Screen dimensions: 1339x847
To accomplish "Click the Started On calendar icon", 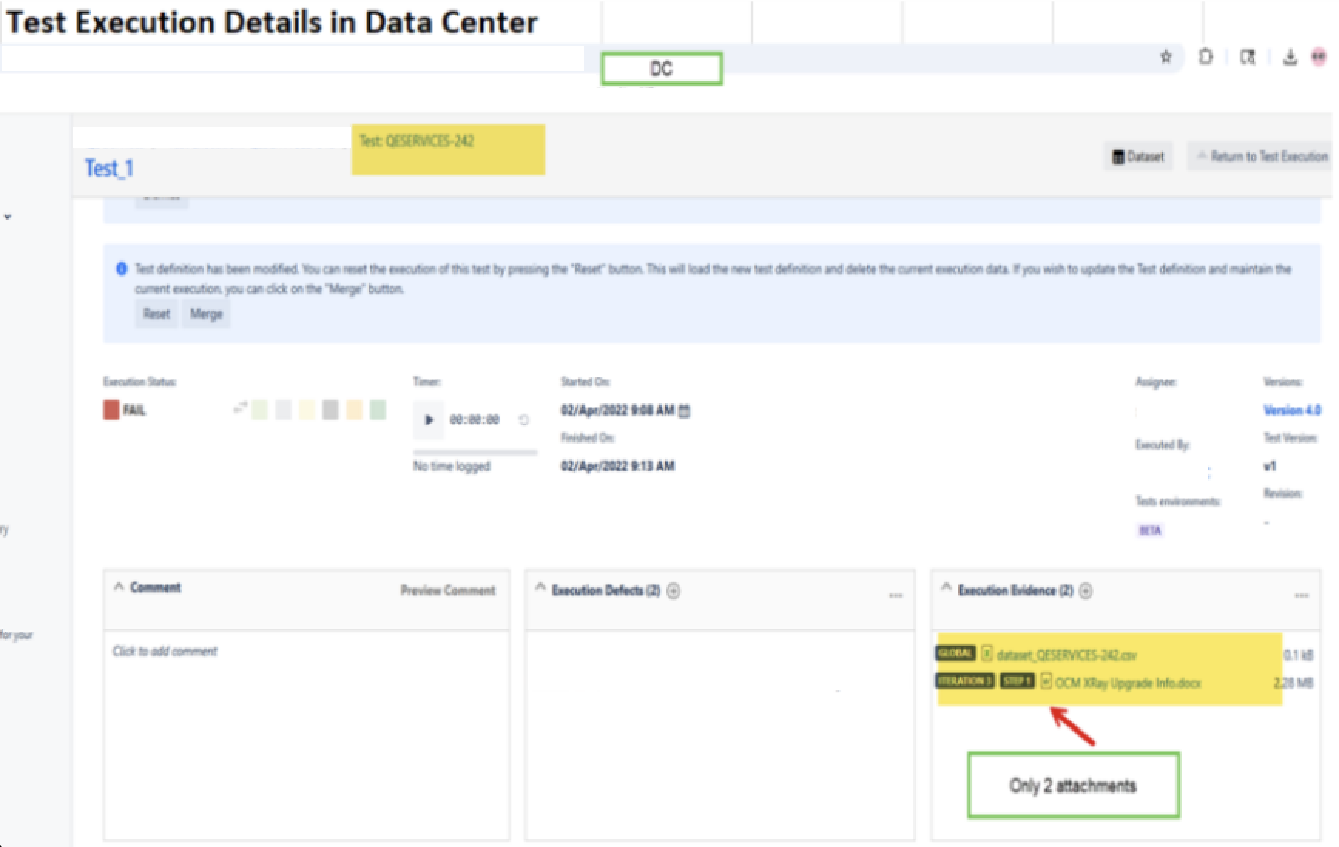I will point(684,411).
